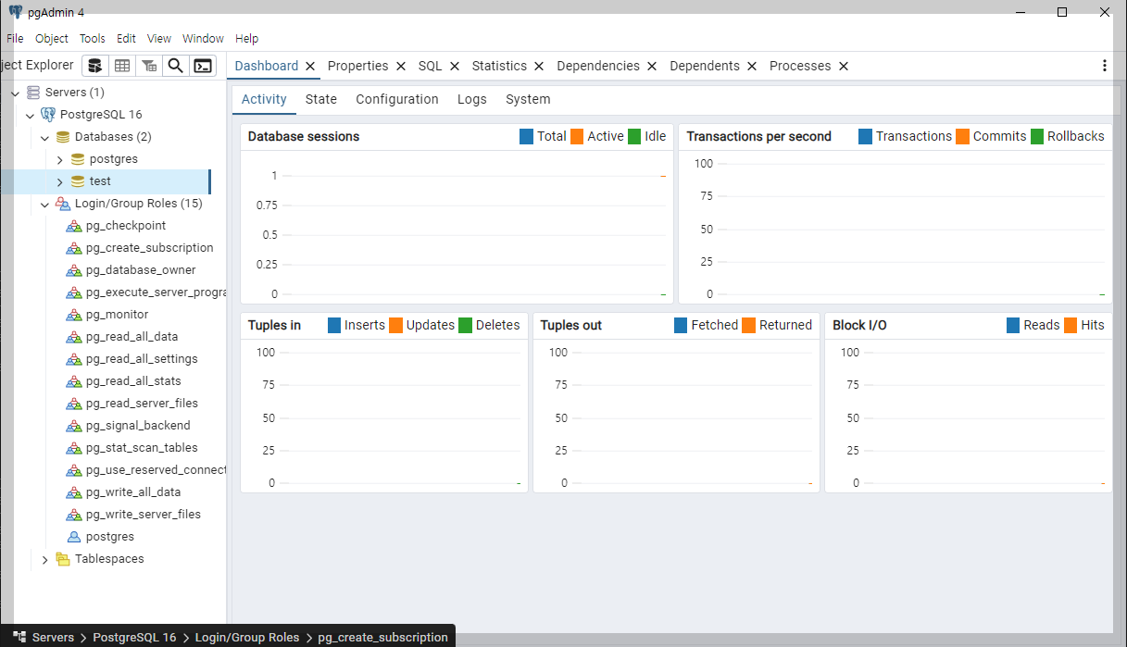1127x647 pixels.
Task: Click the Filtered Rows icon in toolbar
Action: coord(148,66)
